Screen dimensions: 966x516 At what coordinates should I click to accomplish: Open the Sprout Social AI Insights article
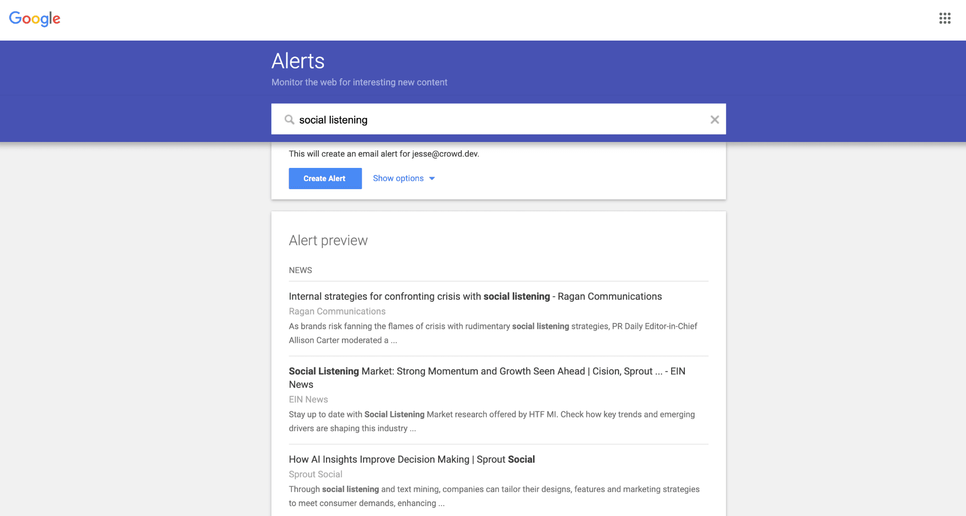[x=411, y=459]
